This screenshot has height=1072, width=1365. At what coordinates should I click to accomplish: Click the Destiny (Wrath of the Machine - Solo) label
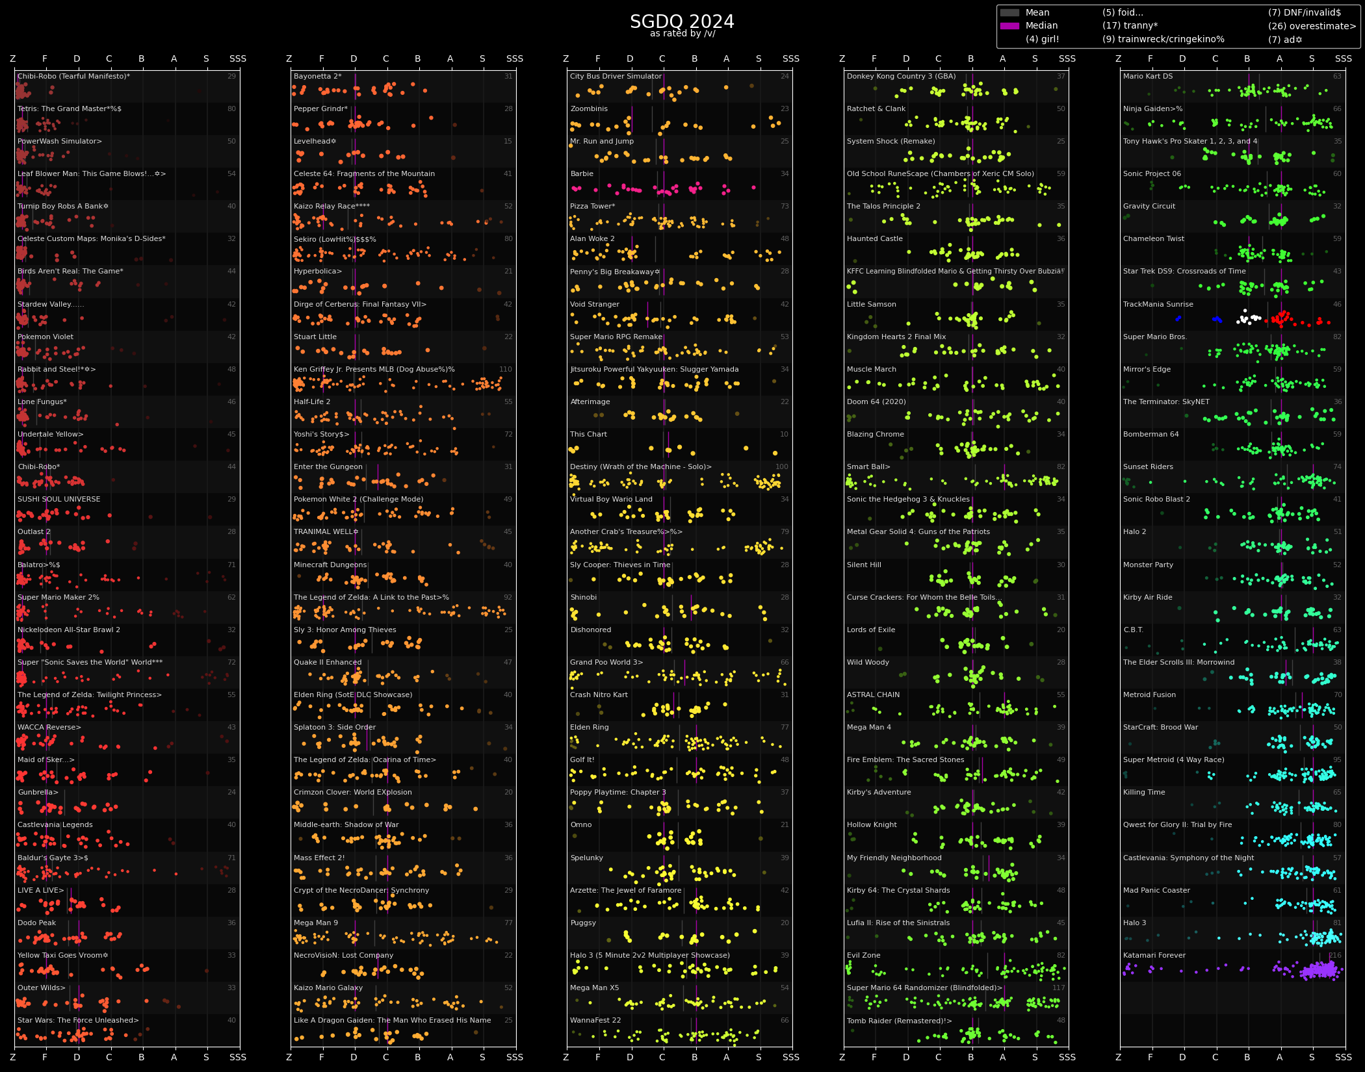(x=641, y=466)
